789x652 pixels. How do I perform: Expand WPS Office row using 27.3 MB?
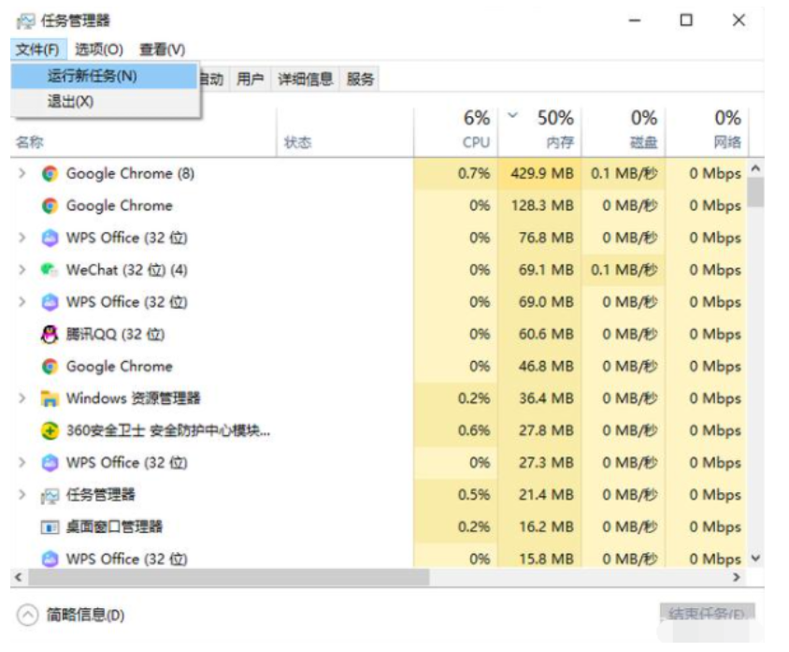coord(22,463)
